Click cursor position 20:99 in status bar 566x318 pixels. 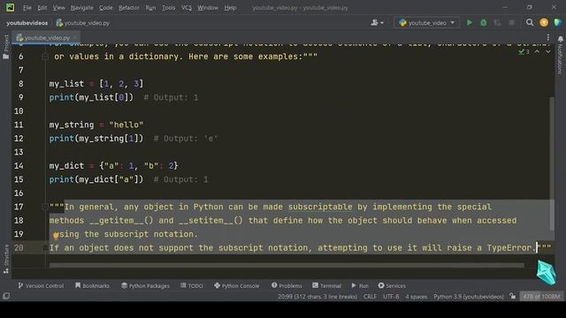[317, 297]
